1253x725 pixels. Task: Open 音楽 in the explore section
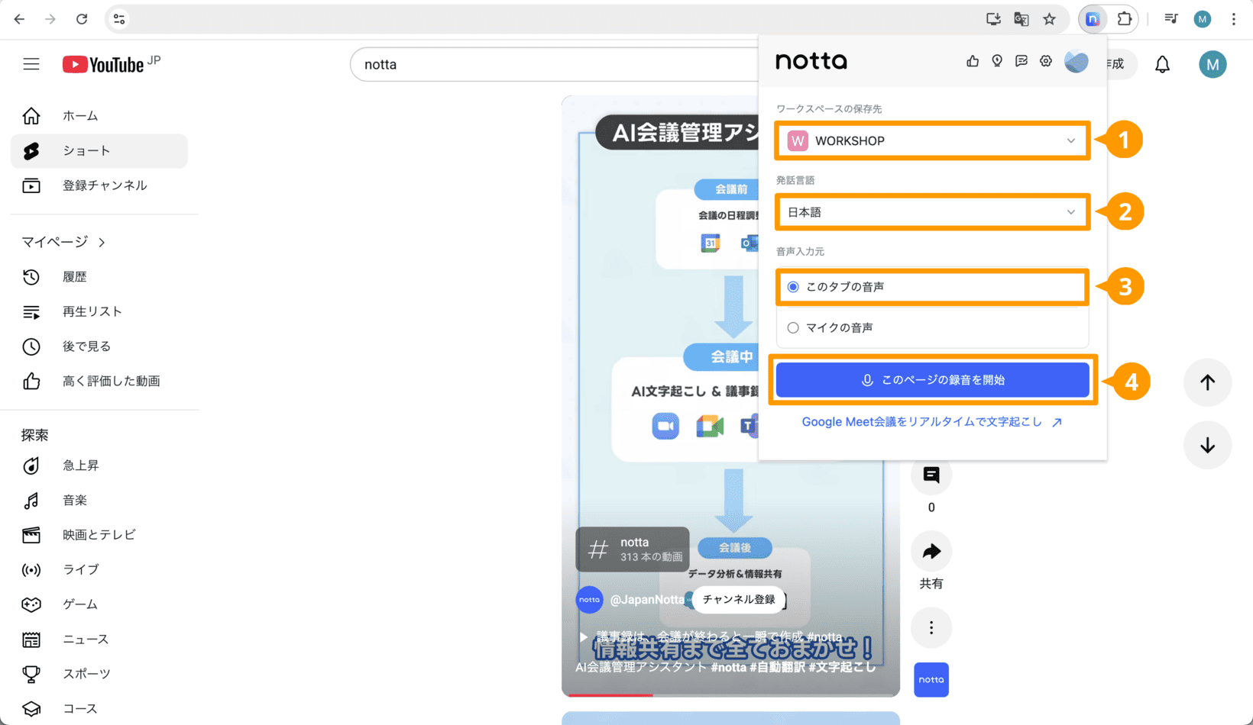click(99, 501)
